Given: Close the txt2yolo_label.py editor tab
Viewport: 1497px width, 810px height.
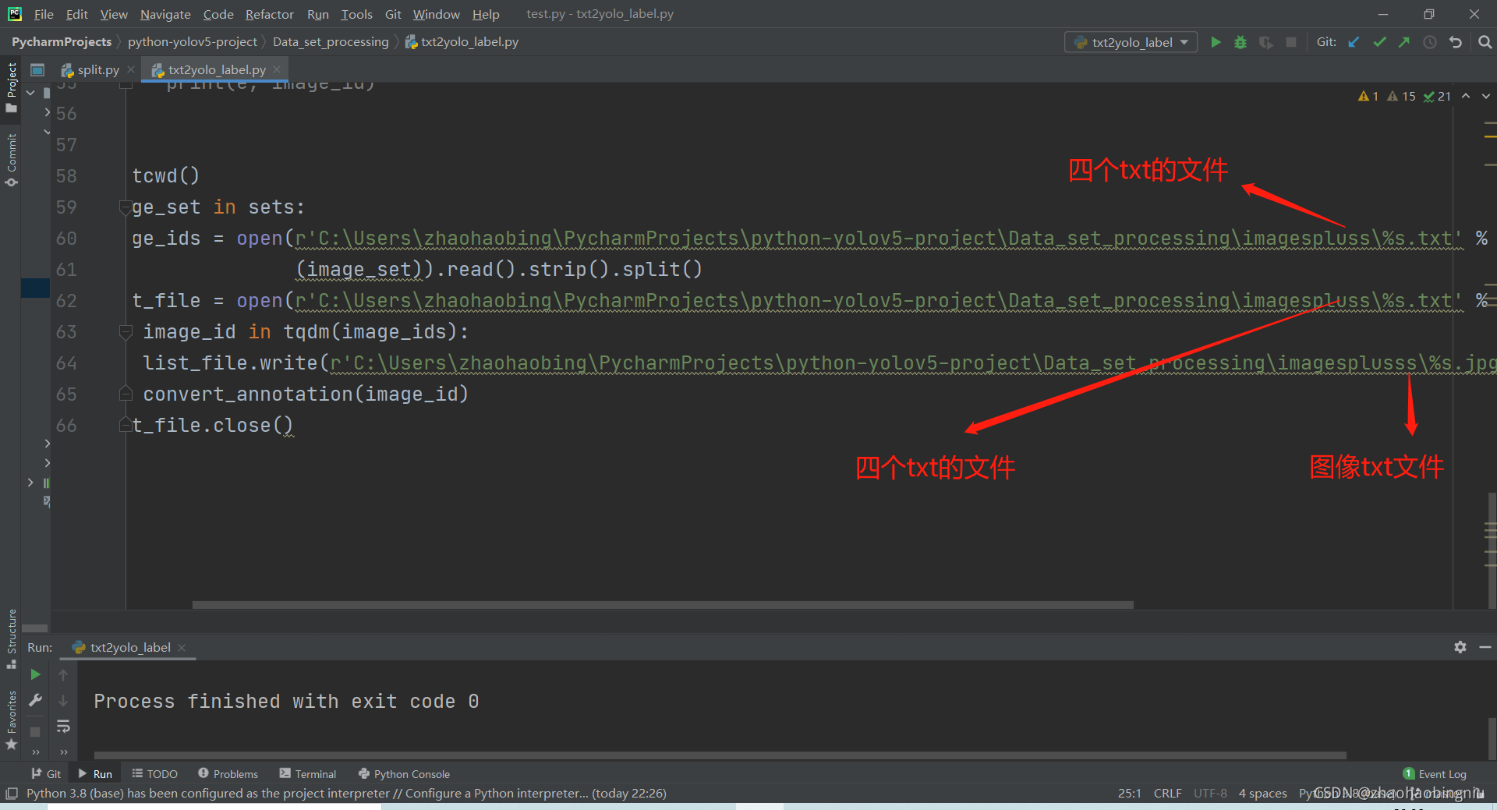Looking at the screenshot, I should [x=277, y=69].
